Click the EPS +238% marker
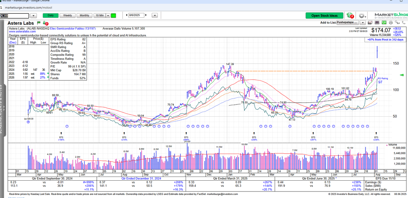The height and width of the screenshot is (198, 408). [x=376, y=137]
